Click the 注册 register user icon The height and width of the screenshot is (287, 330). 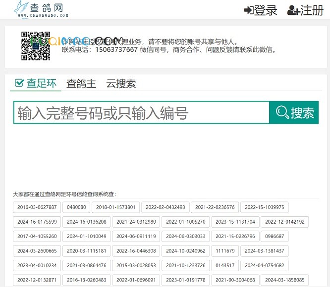click(293, 10)
